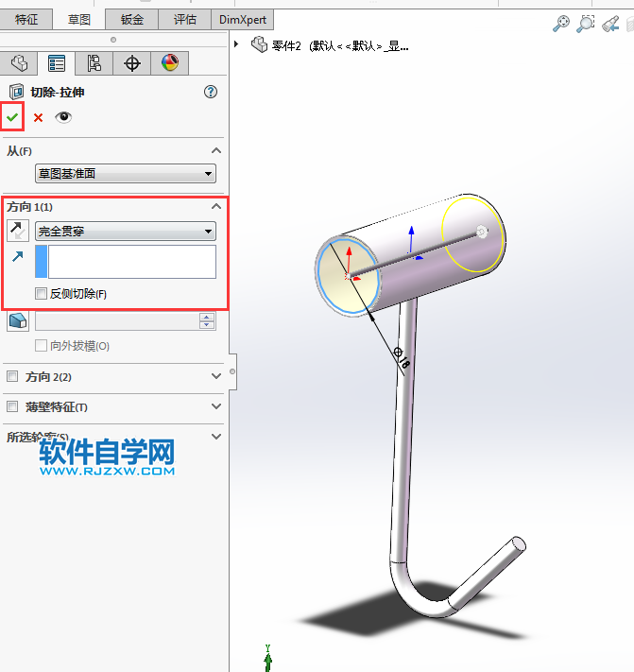Check the 向外拔模(O) checkbox
The image size is (634, 672).
pyautogui.click(x=42, y=345)
